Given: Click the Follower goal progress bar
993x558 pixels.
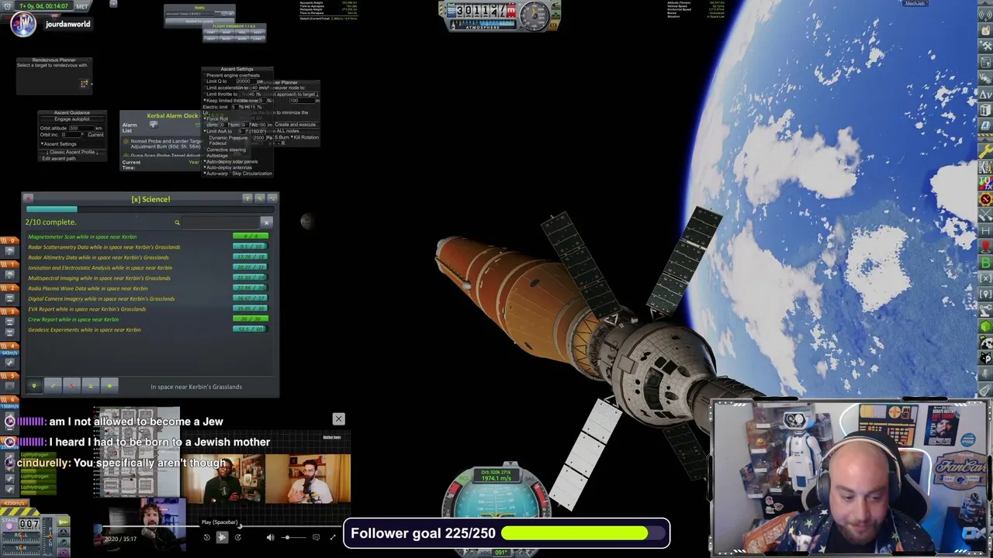Looking at the screenshot, I should pos(585,533).
